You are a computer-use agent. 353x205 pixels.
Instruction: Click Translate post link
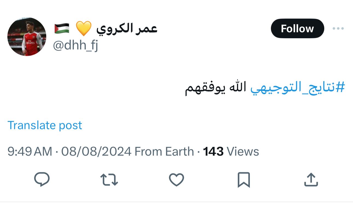(45, 125)
